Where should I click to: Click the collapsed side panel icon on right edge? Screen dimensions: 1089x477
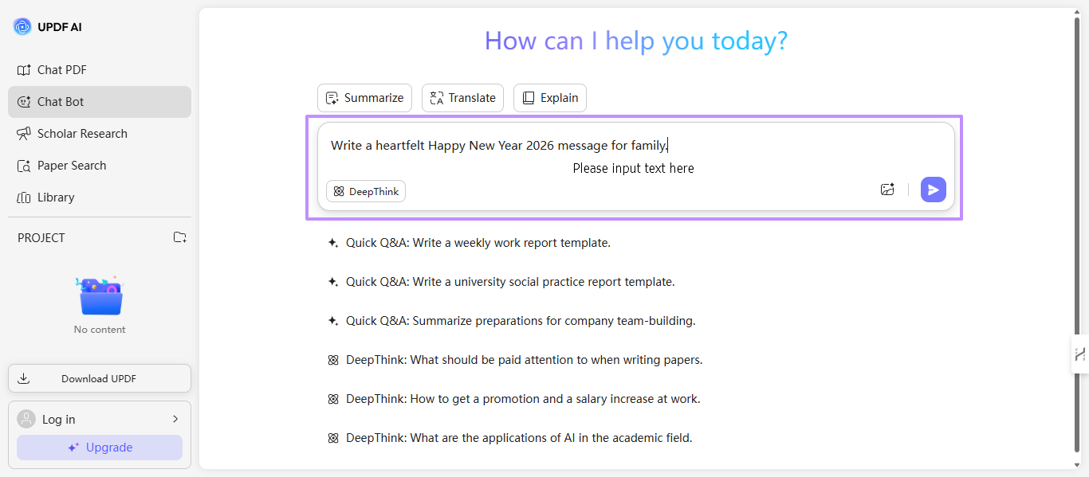[x=1080, y=354]
